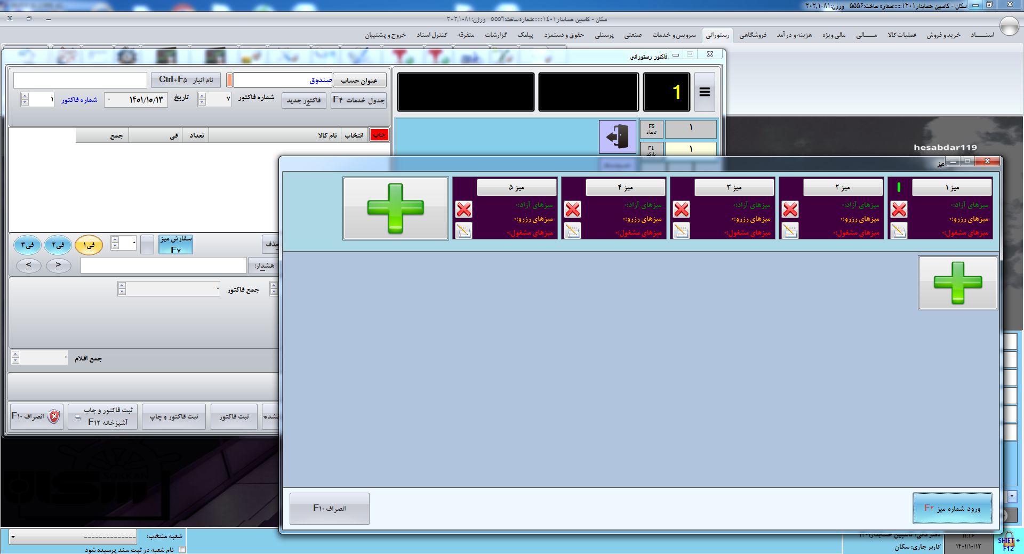Click انصراف F10 in the table dialog
This screenshot has height=554, width=1024.
coord(330,508)
